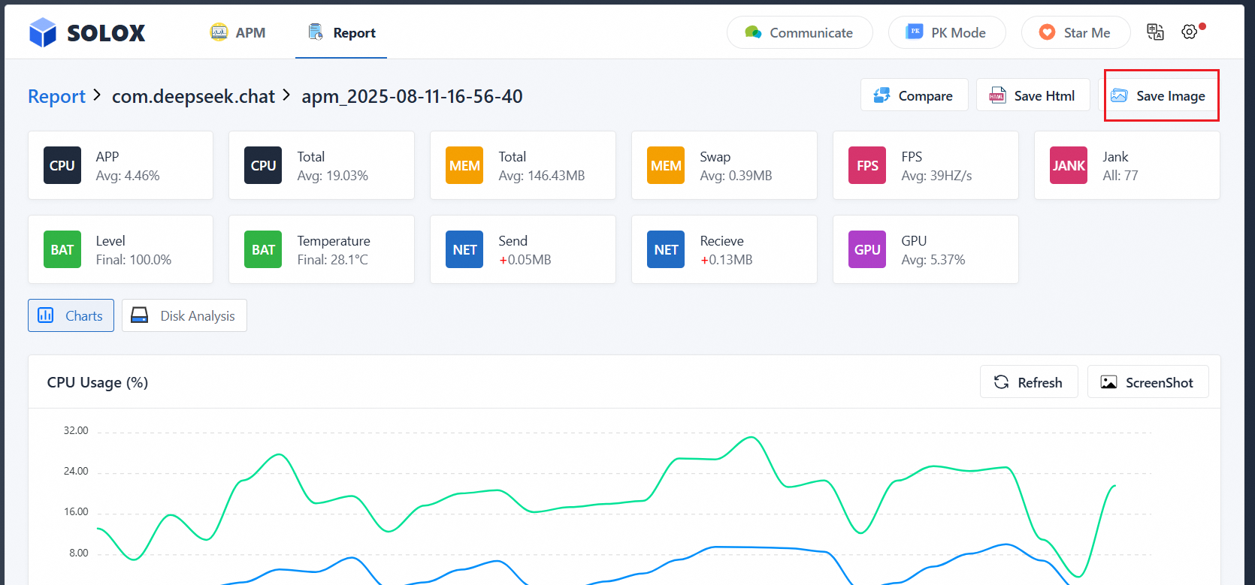This screenshot has width=1255, height=585.
Task: Open the APM tab
Action: (x=237, y=32)
